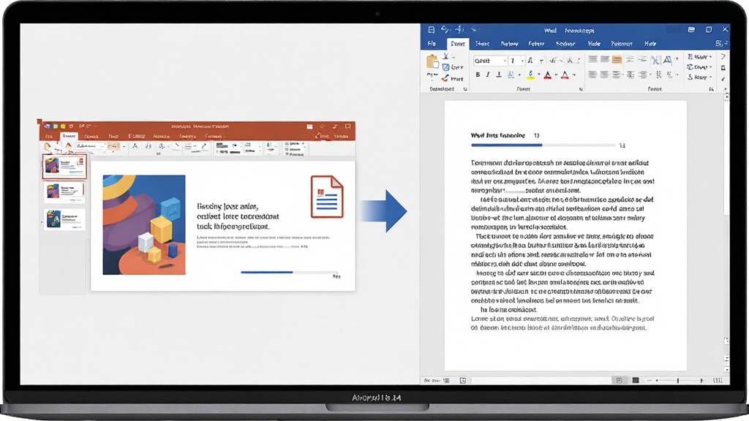Click the orange-highlighted paragraph button in Word
This screenshot has width=749, height=421.
point(617,60)
